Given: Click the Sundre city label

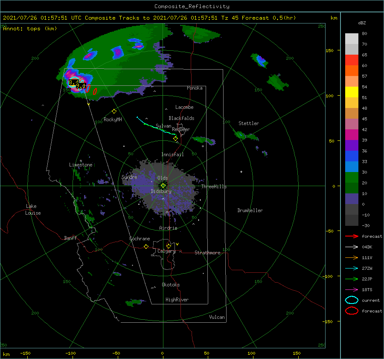Looking at the screenshot, I should (129, 177).
